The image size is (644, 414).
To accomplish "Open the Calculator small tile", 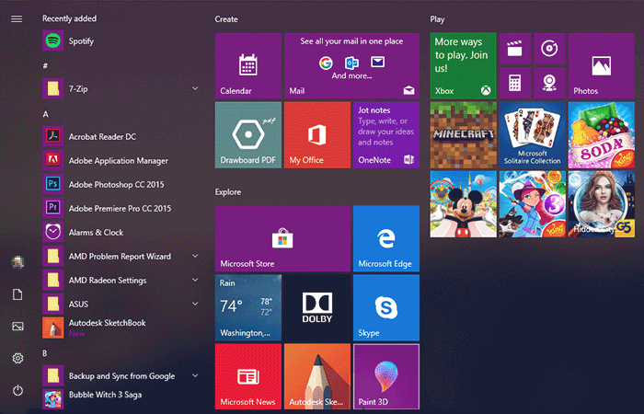I will [x=515, y=84].
